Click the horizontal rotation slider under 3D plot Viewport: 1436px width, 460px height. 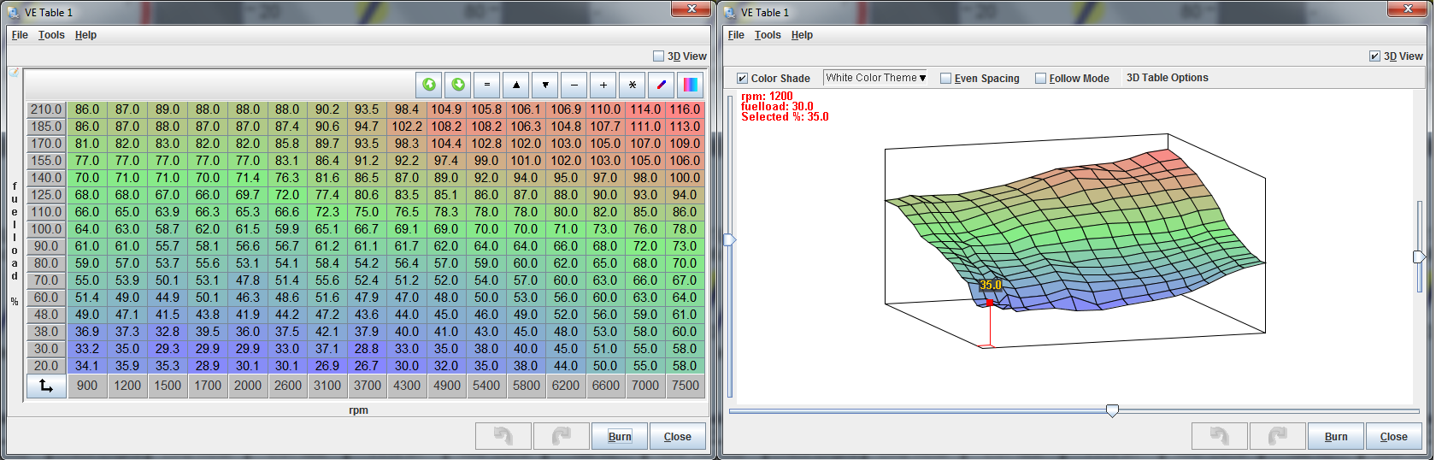tap(1112, 411)
